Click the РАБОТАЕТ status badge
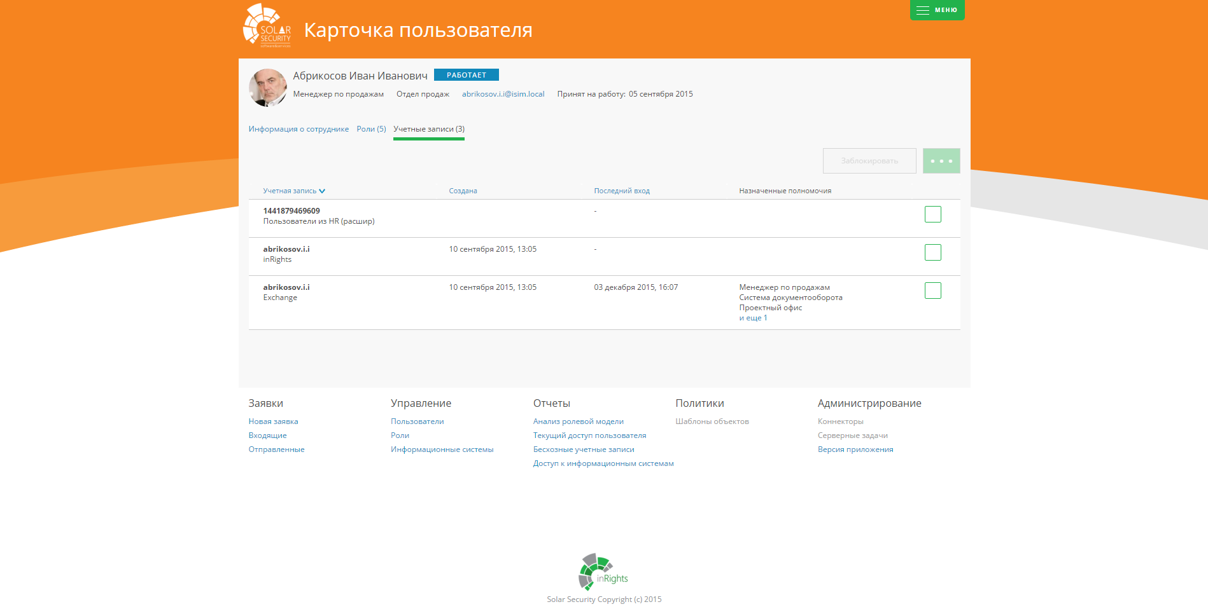The height and width of the screenshot is (616, 1208). tap(467, 75)
